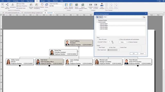This screenshot has width=165, height=92.
Task: Open the Compare Tool
Action: pos(90,6)
